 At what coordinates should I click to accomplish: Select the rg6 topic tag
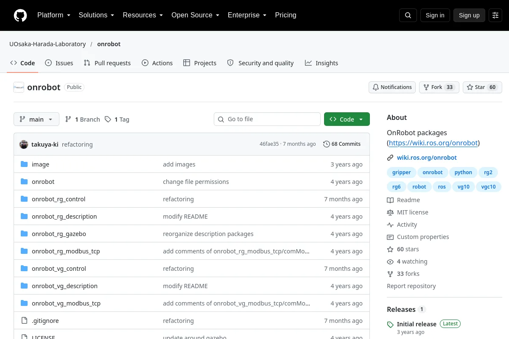pos(396,187)
